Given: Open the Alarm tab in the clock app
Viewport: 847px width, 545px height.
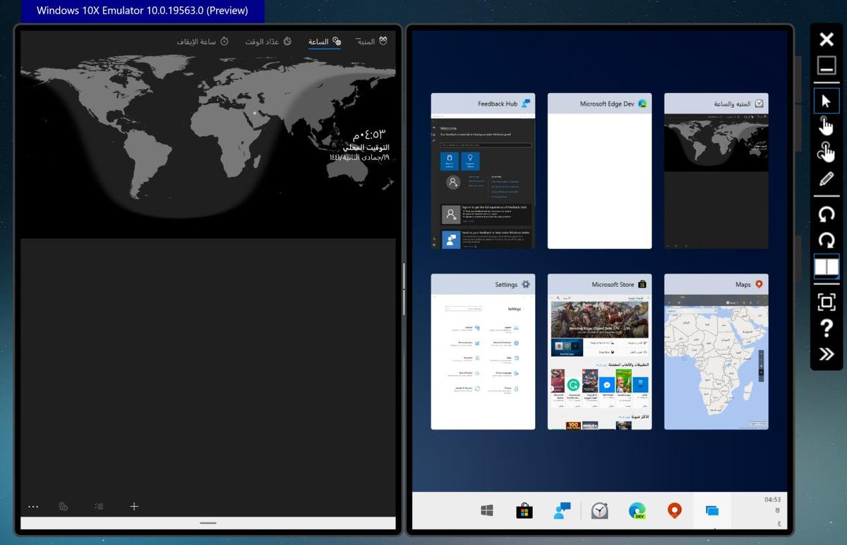Looking at the screenshot, I should click(x=372, y=42).
